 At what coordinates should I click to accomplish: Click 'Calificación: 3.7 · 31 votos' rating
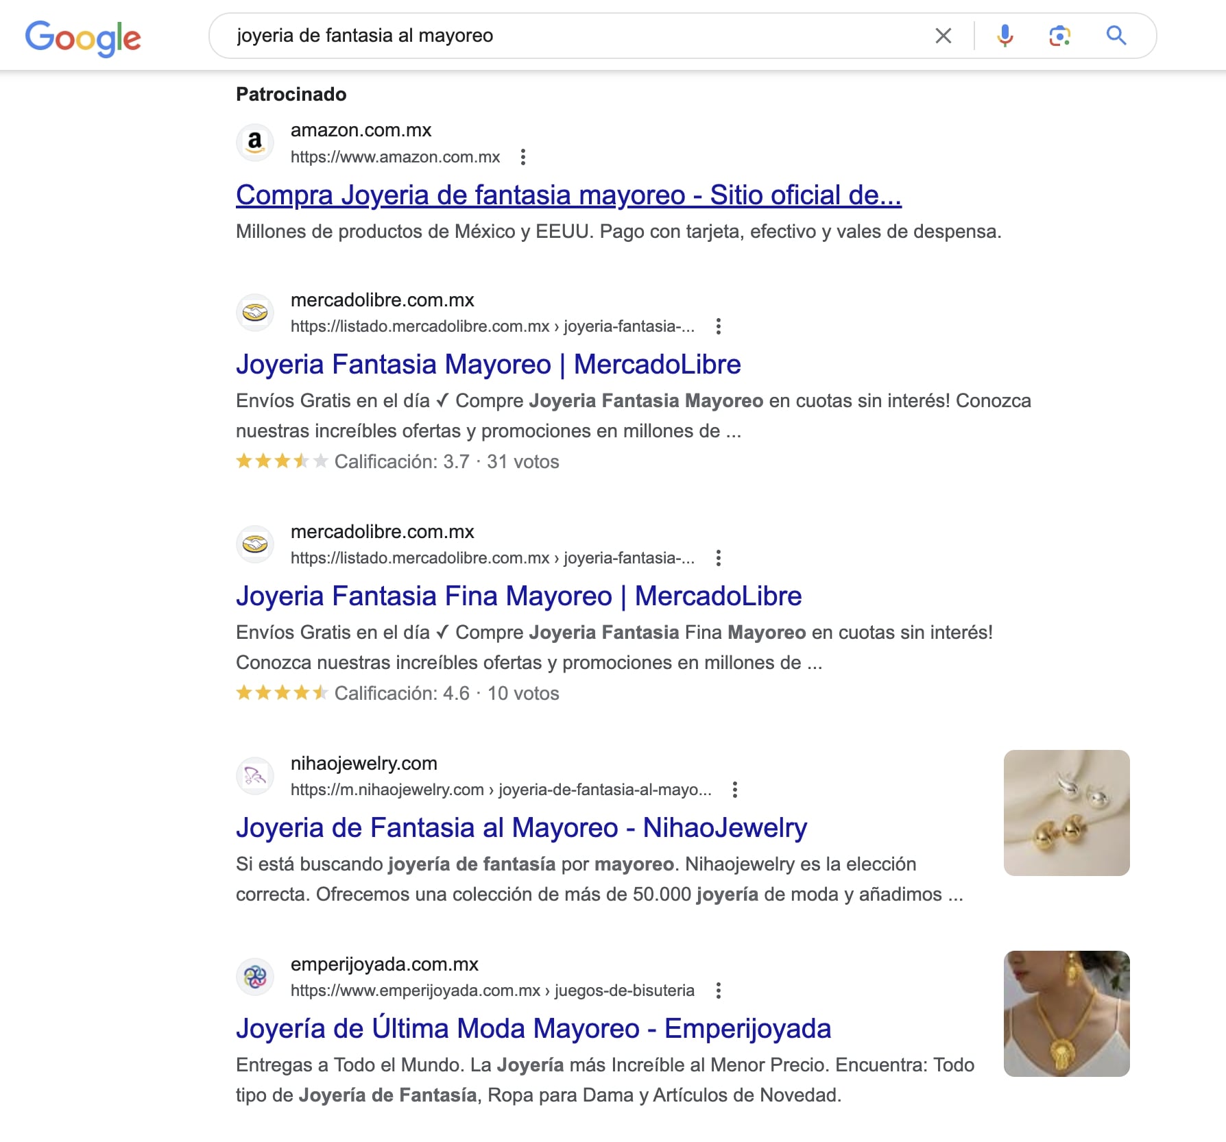[398, 462]
